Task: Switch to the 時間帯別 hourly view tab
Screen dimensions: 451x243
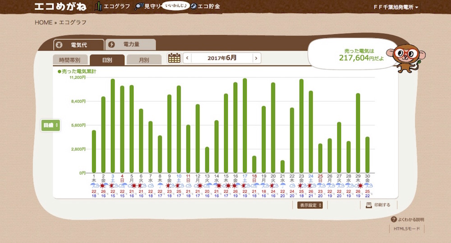Action: click(69, 60)
